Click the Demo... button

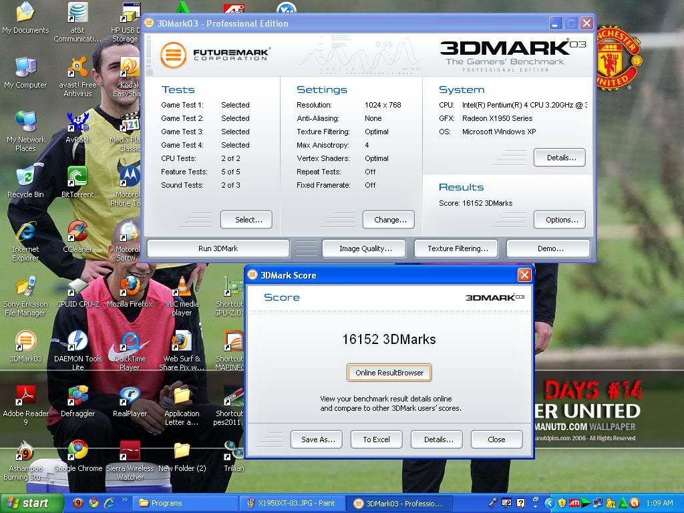pyautogui.click(x=548, y=248)
